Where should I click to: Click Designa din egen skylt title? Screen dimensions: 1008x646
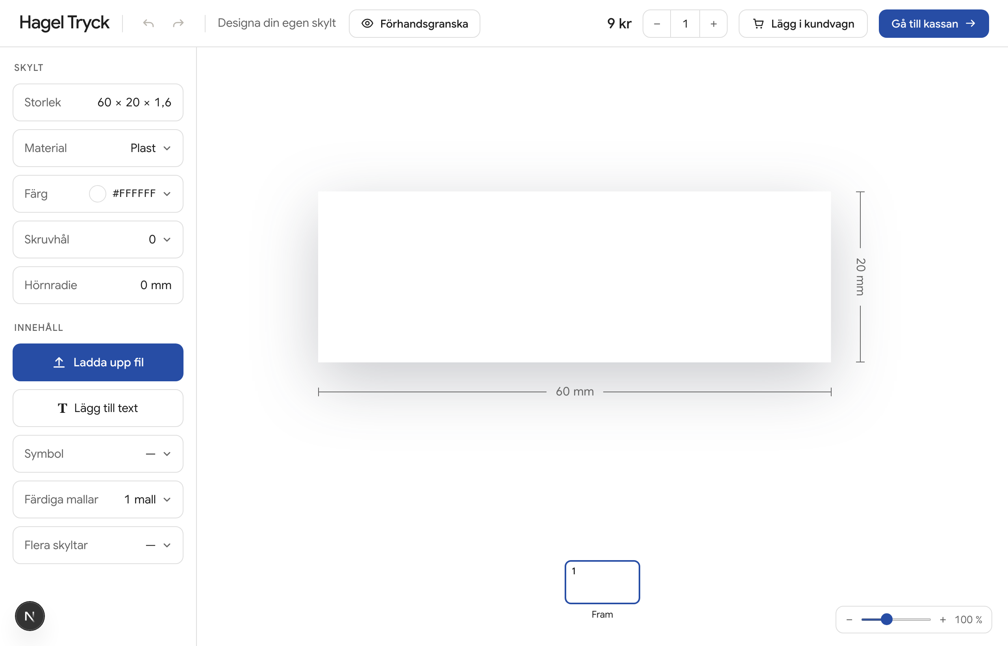pos(277,23)
